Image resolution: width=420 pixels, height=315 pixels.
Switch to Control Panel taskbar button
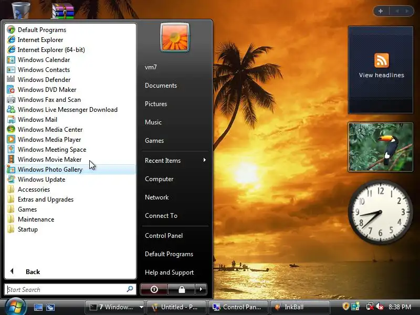(238, 307)
